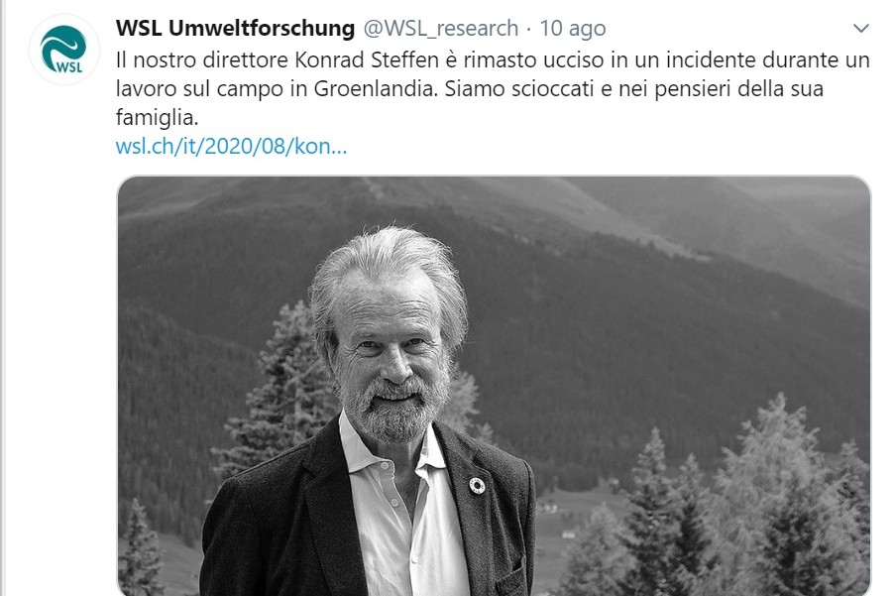Open tweet permalink via '10 ago' timestamp
Viewport: 894px width, 596px height.
(573, 29)
